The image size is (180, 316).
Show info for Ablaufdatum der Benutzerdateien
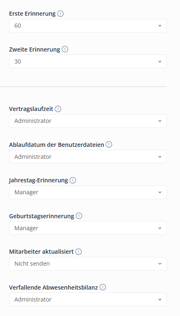click(109, 144)
